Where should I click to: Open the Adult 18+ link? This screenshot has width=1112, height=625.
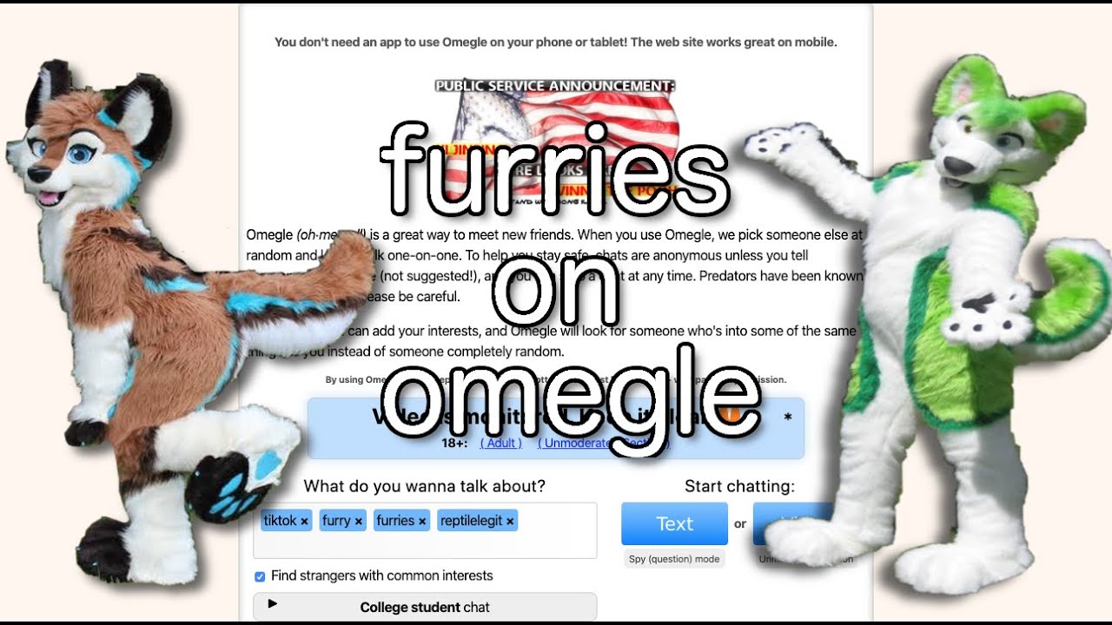click(501, 443)
